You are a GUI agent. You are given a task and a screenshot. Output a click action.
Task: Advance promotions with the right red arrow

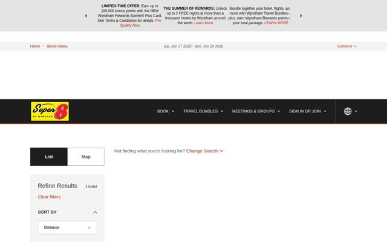click(301, 16)
